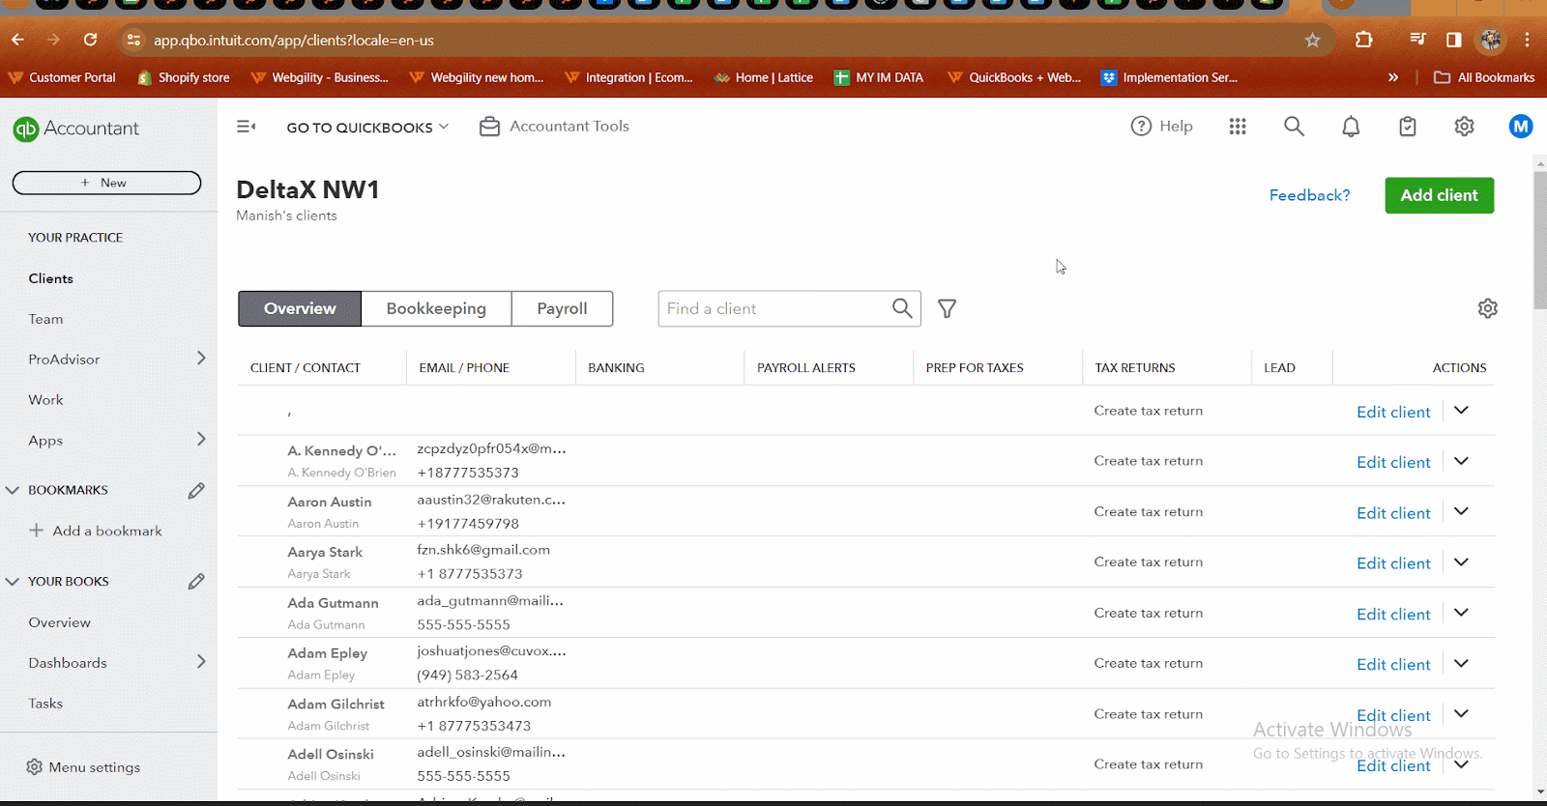Click Edit client for Aarya Stark

1392,563
